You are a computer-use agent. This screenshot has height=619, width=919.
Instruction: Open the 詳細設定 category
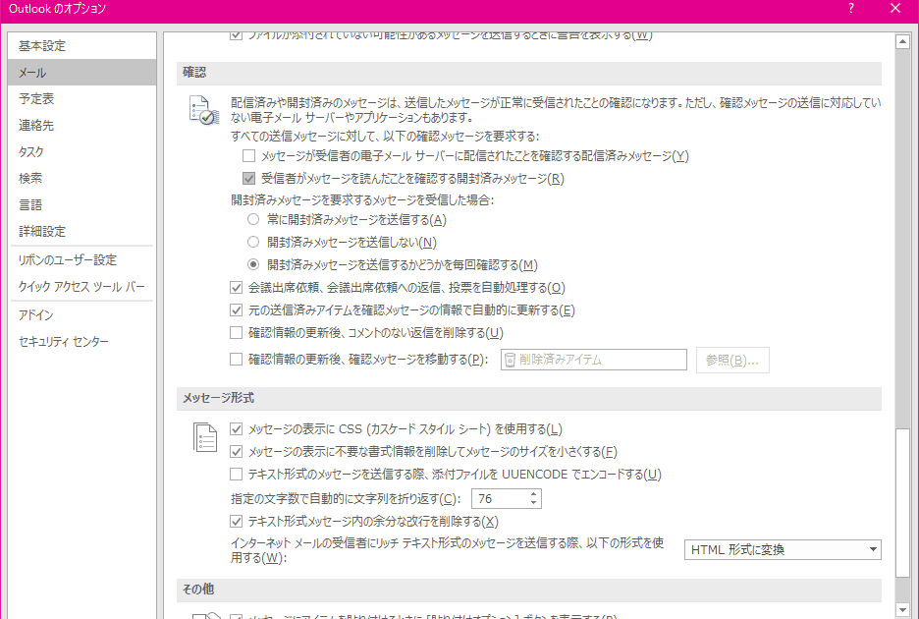(82, 231)
